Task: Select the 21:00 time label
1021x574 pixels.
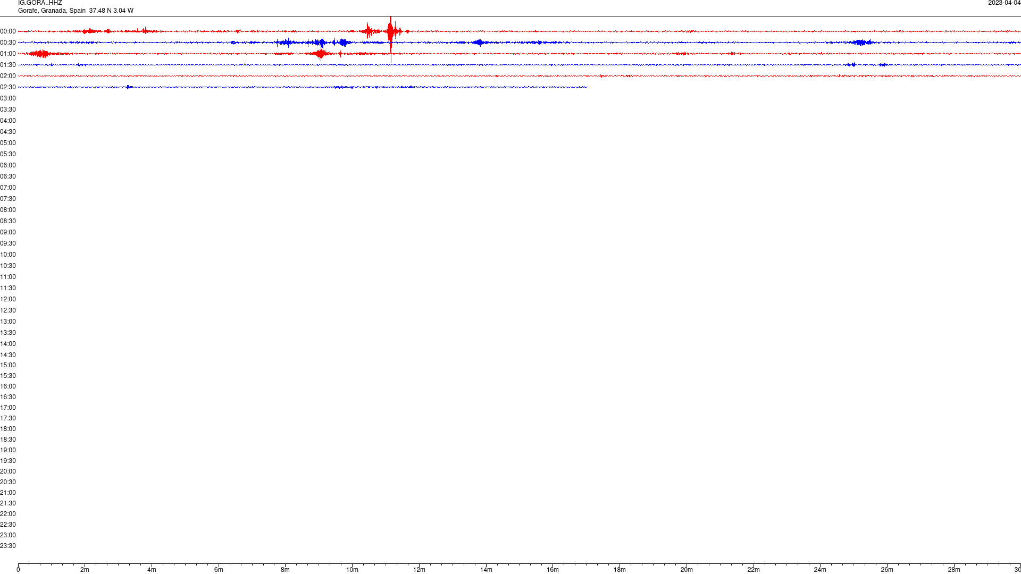Action: coord(8,493)
